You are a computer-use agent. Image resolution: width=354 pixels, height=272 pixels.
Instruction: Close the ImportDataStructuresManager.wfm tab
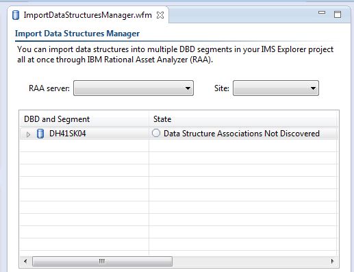pos(160,15)
